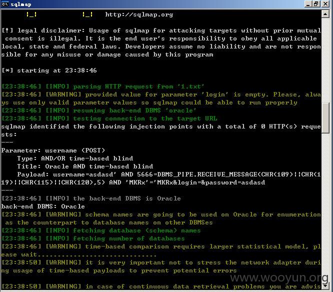
Task: Click 'testing connection to the target URL' line
Action: 109,118
